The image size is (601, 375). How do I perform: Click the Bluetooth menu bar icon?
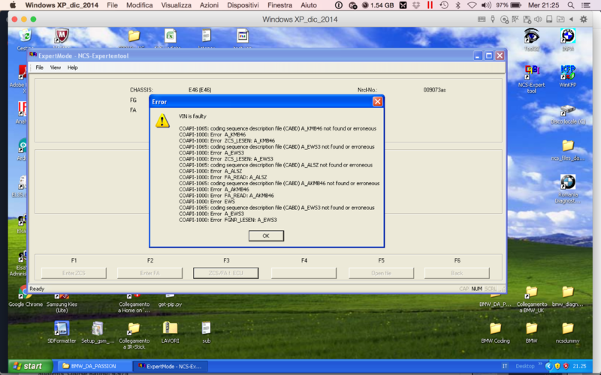(x=458, y=5)
